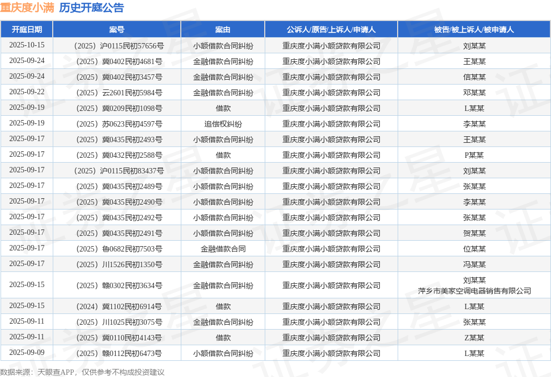Click defendant 李某某 in 冀0435民初2490号 row
551x377 pixels.
tap(475, 202)
